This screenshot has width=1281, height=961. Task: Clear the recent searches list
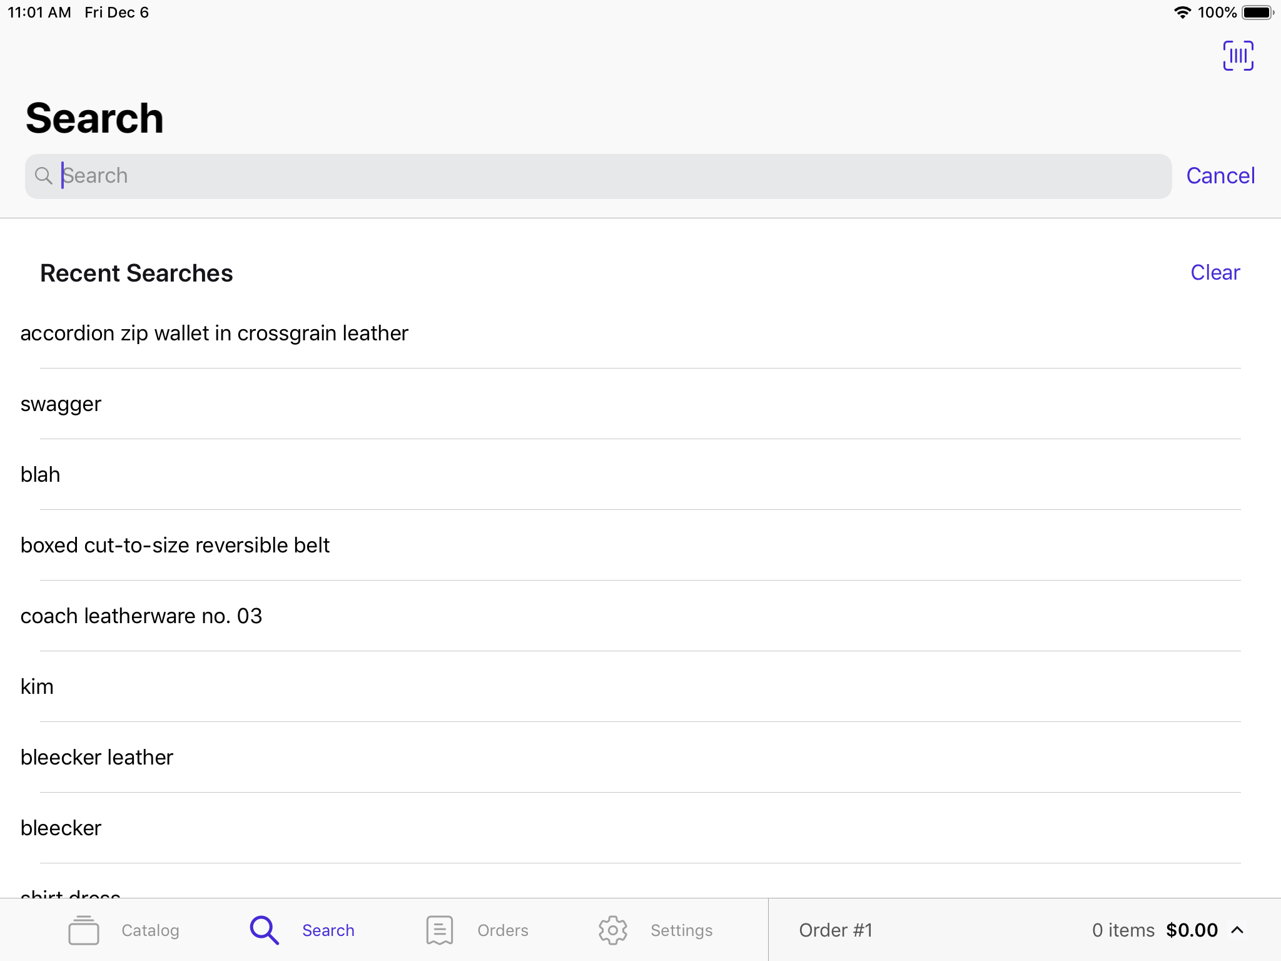pyautogui.click(x=1215, y=273)
